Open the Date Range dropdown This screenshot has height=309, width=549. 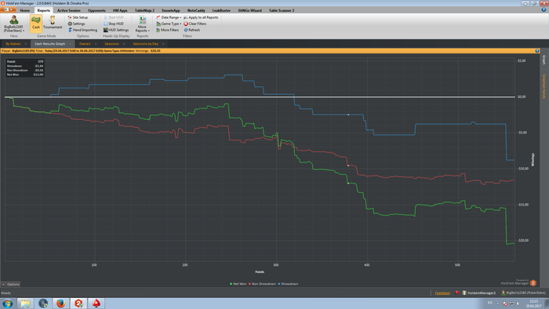pyautogui.click(x=169, y=17)
